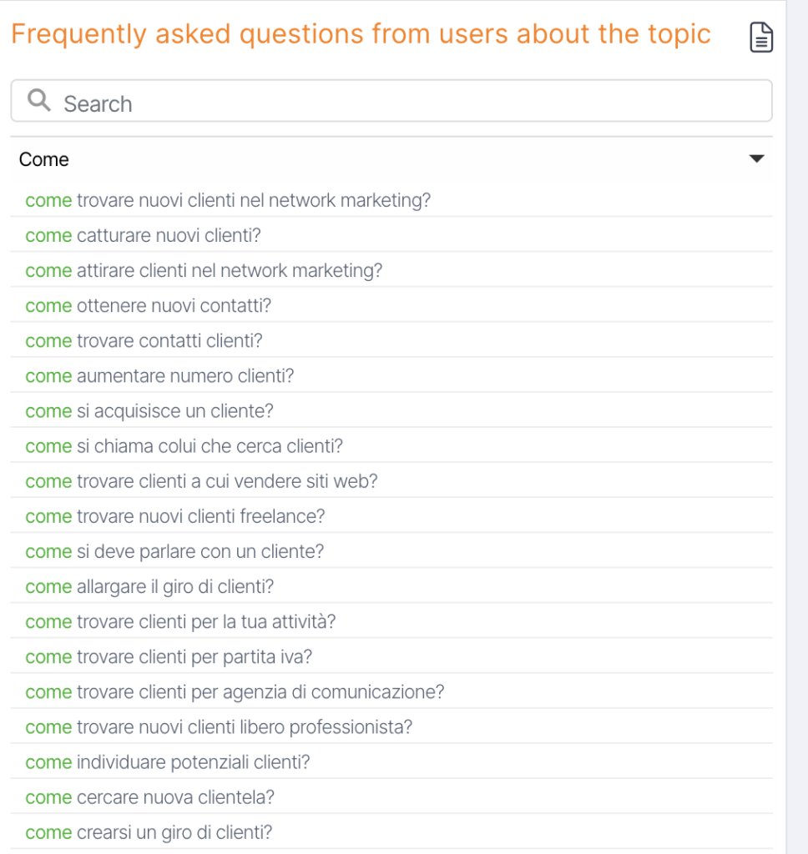Screen dimensions: 808x854
Task: Open 'come si acquisisce un cliente?'
Action: (149, 411)
